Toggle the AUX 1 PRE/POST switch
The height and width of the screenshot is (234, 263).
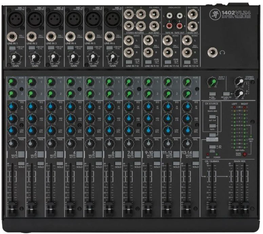pyautogui.click(x=213, y=94)
